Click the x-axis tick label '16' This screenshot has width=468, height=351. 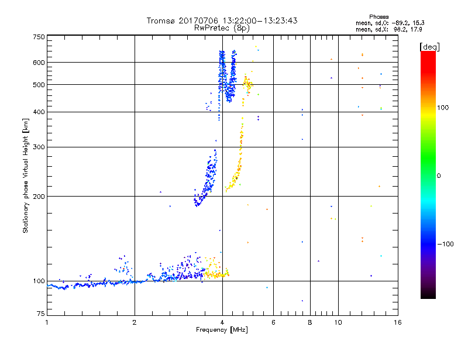click(398, 322)
